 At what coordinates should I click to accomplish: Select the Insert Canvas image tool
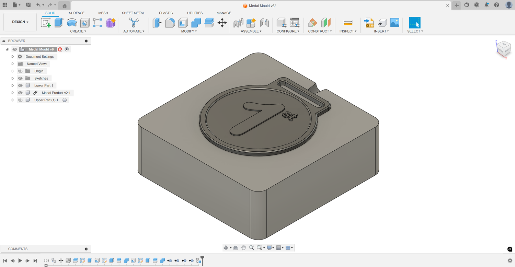pos(395,23)
